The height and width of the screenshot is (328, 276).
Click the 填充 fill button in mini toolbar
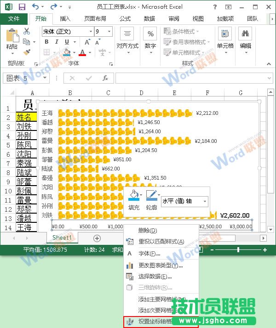point(134,200)
